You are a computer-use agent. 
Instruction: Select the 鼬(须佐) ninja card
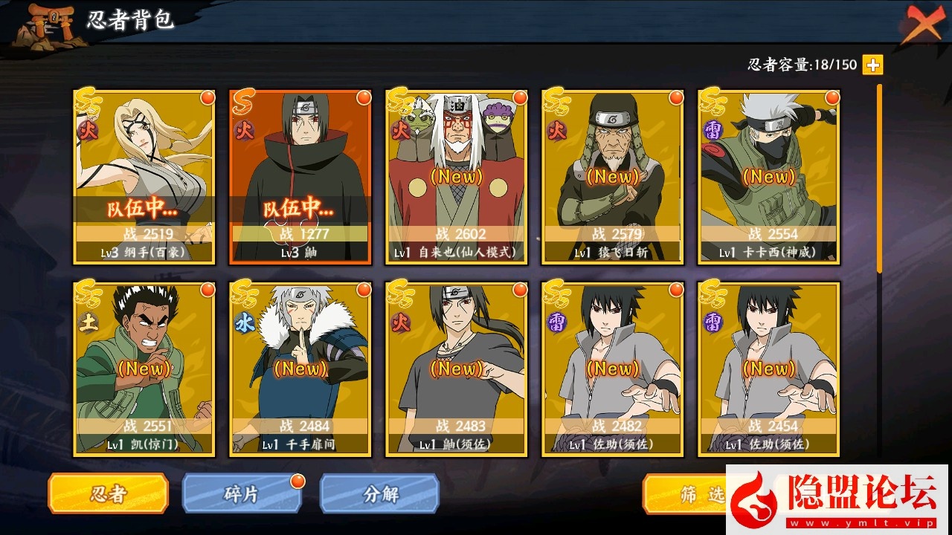(x=456, y=369)
